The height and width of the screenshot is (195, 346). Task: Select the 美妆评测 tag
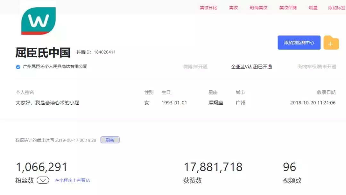point(288,8)
